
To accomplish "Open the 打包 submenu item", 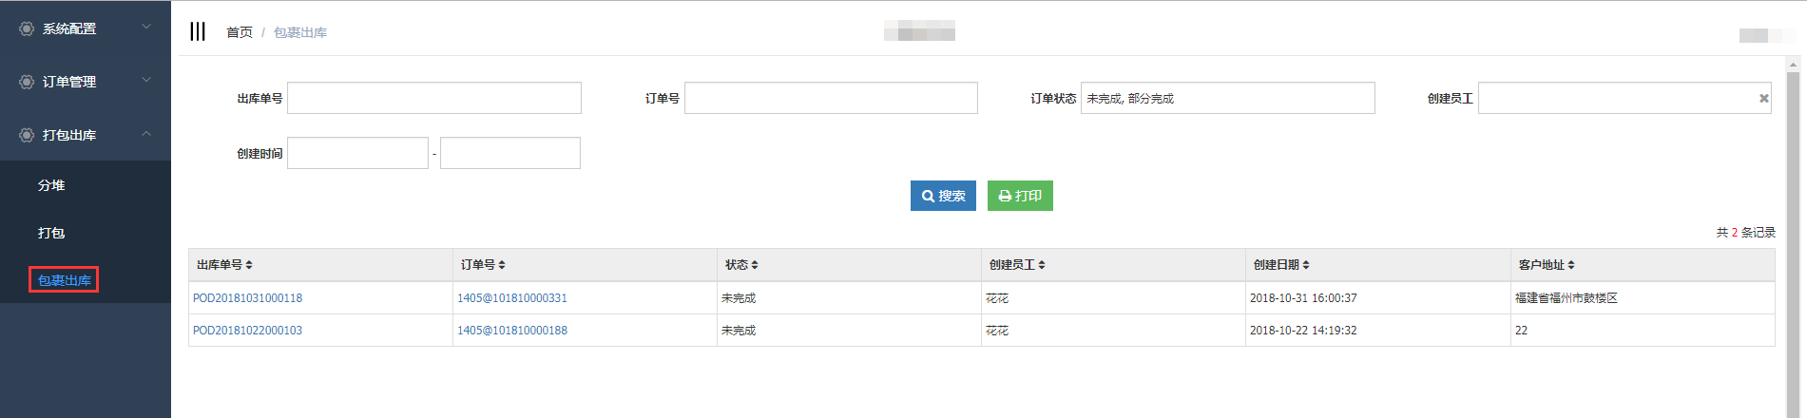I will (51, 233).
